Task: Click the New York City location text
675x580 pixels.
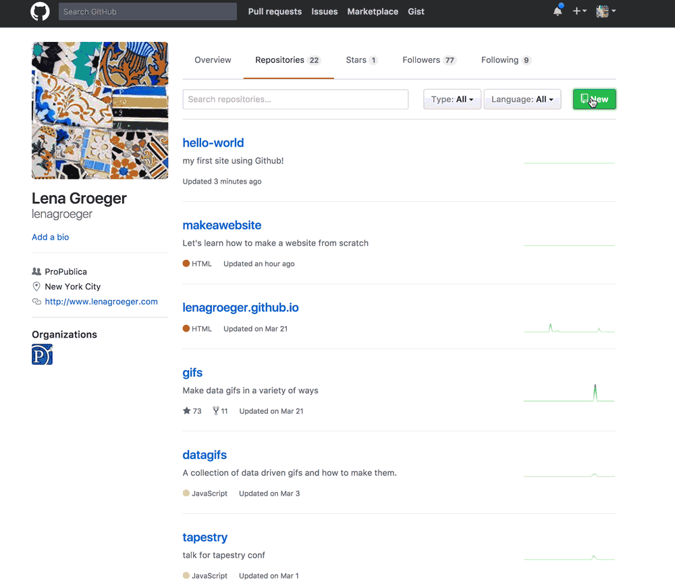Action: coord(73,287)
